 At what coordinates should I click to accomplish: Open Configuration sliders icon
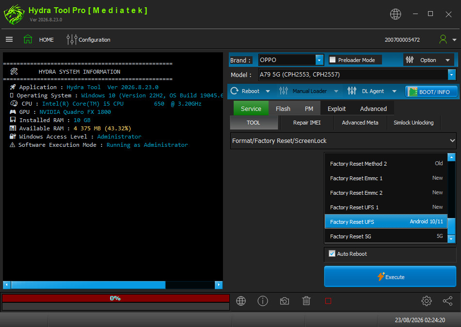(72, 39)
